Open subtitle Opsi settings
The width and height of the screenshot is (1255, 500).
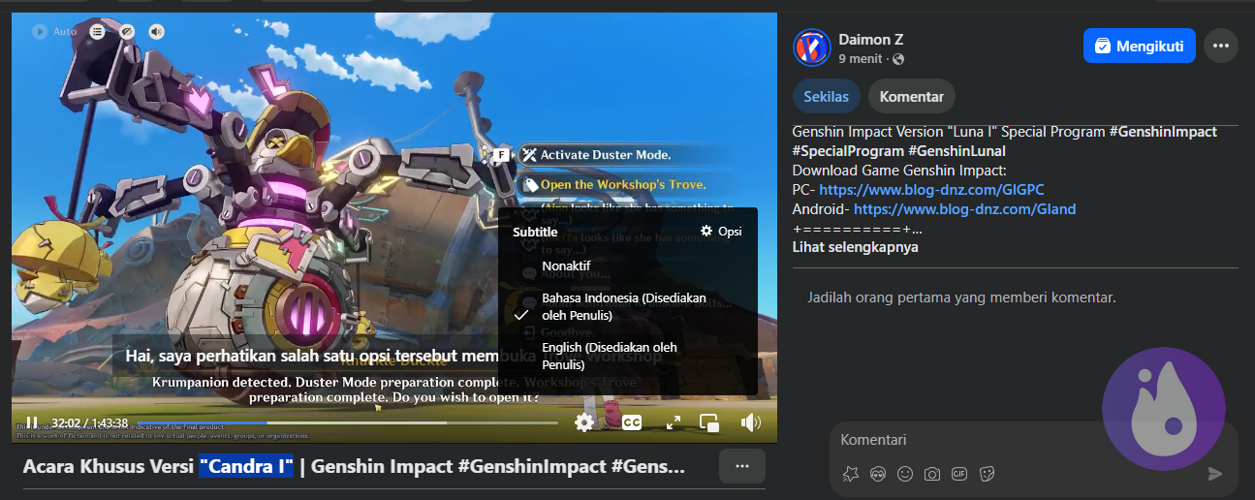[721, 232]
